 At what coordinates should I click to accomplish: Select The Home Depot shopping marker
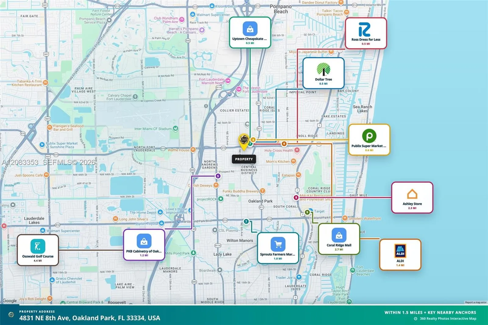(160, 212)
